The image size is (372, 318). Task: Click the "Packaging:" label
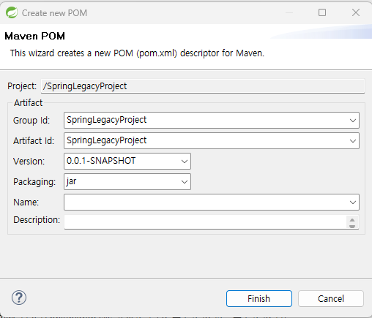[34, 182]
